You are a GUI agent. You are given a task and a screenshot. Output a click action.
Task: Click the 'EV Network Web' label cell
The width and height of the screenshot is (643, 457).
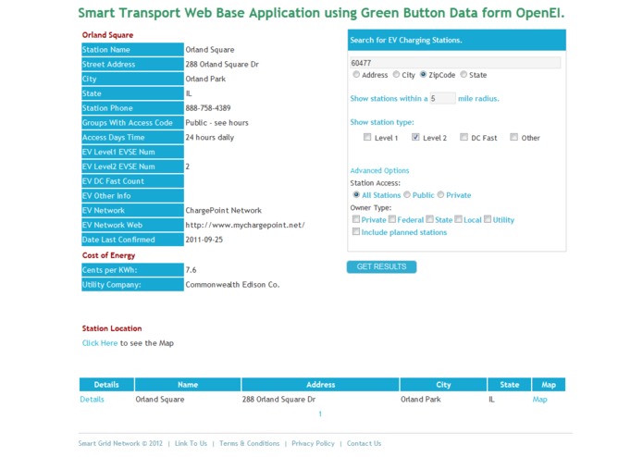point(132,225)
